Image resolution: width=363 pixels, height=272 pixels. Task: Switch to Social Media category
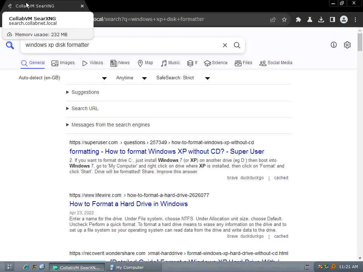pos(276,63)
